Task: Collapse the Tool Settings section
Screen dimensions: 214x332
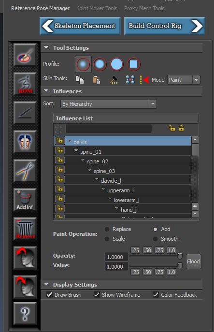Action: coord(46,47)
